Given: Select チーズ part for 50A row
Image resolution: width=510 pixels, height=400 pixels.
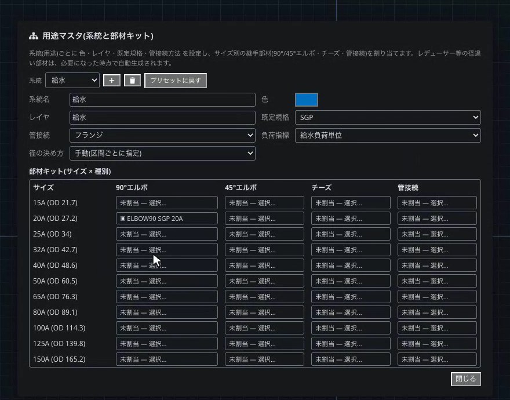Looking at the screenshot, I should tap(351, 281).
